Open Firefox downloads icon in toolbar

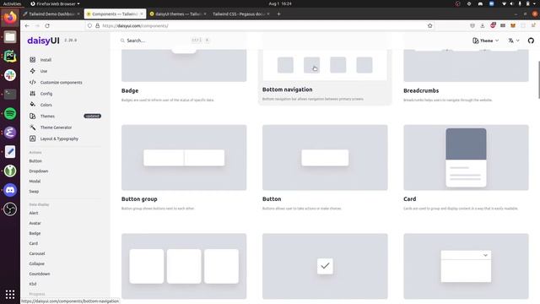[x=483, y=26]
